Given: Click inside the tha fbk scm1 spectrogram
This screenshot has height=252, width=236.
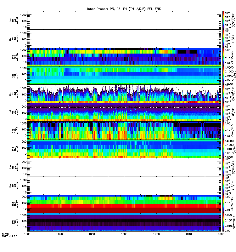Looking at the screenshot, I should pos(124,76).
